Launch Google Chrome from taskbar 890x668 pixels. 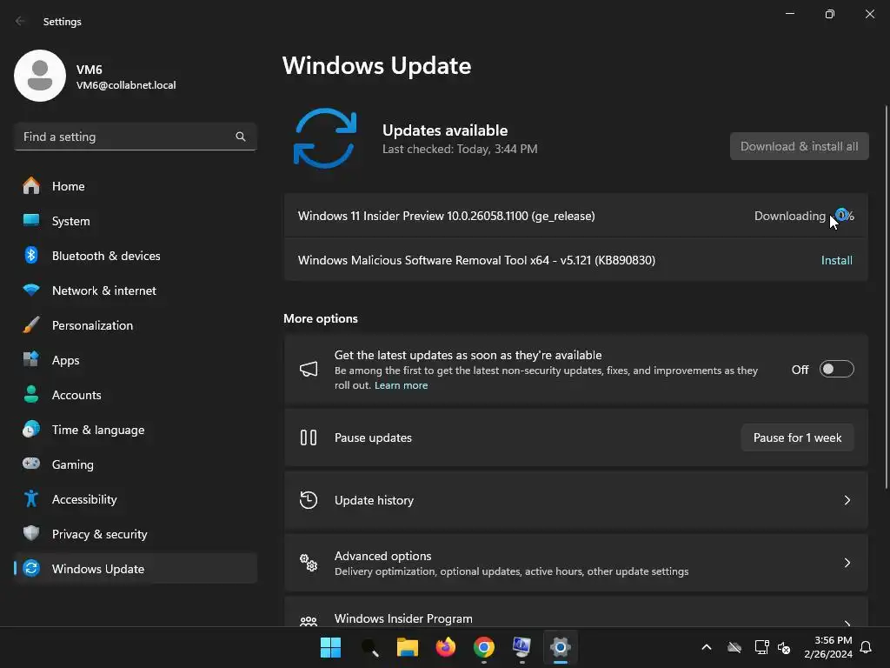[483, 647]
